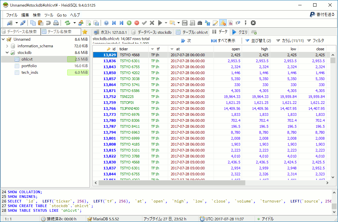Toggle the word wrap icon

click(x=238, y=23)
